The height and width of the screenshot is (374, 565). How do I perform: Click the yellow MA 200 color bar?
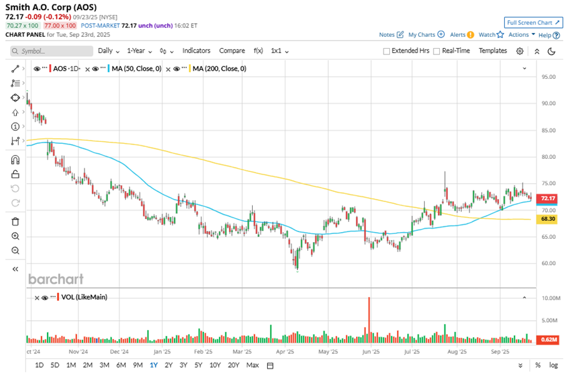pyautogui.click(x=190, y=69)
